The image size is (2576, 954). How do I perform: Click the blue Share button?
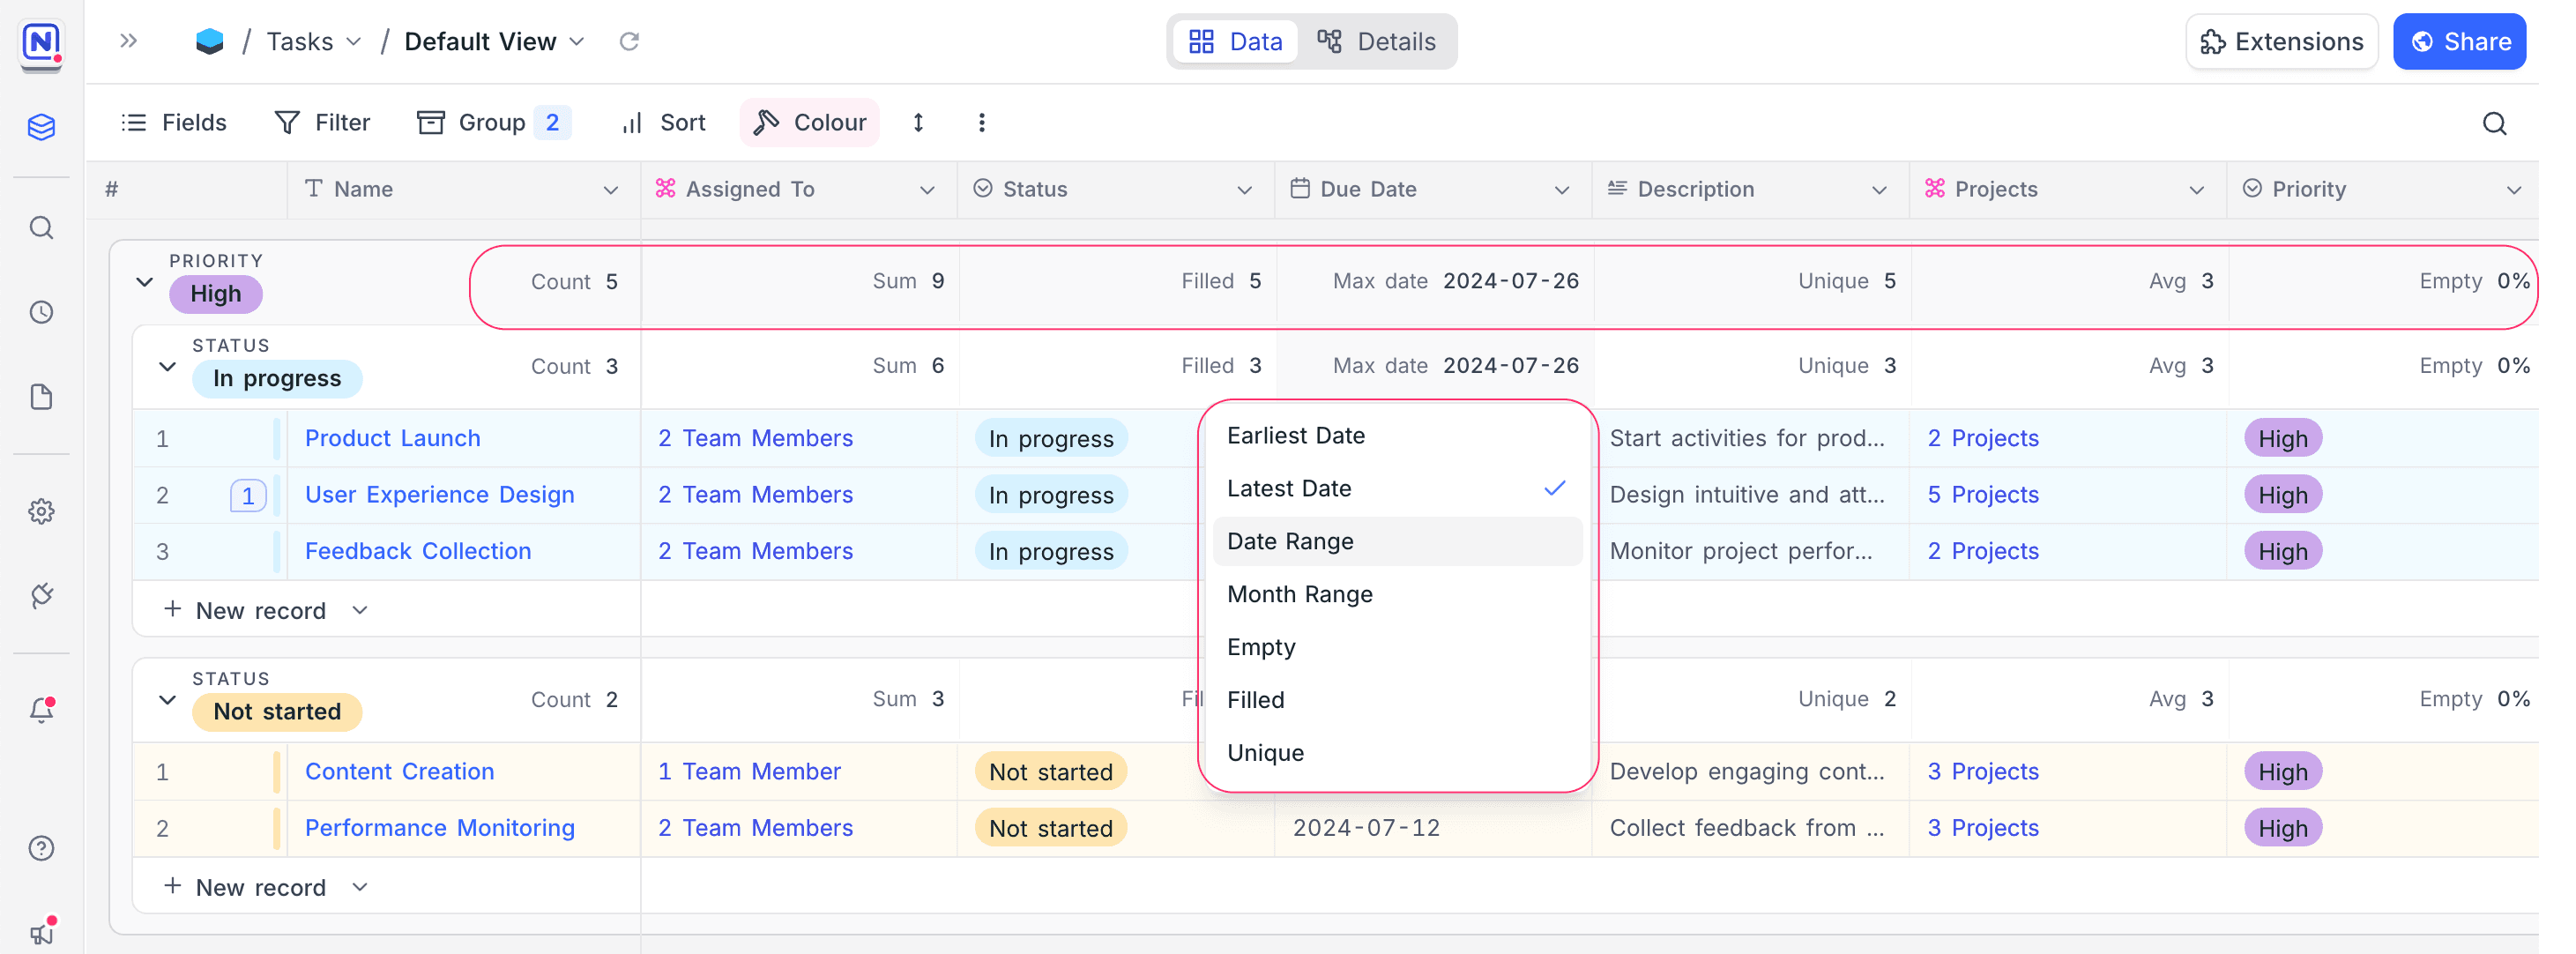coord(2458,41)
